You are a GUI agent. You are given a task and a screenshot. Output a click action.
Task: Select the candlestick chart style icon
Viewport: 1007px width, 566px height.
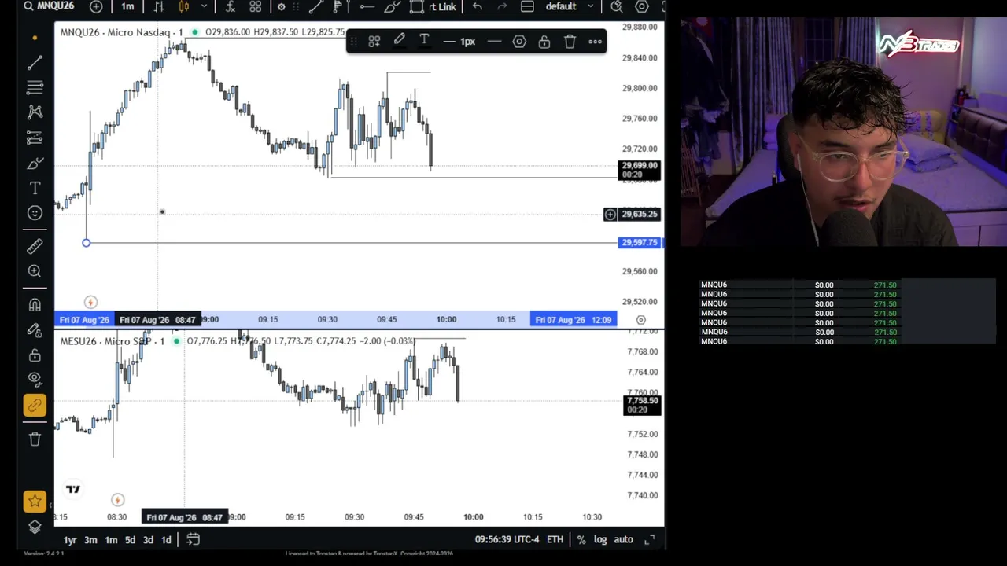184,6
